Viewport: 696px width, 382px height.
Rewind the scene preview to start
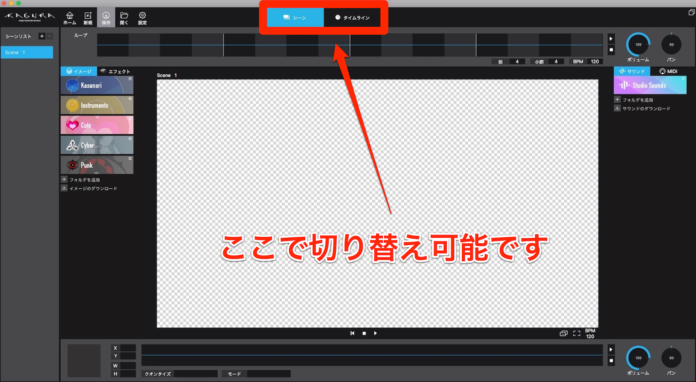pos(352,333)
